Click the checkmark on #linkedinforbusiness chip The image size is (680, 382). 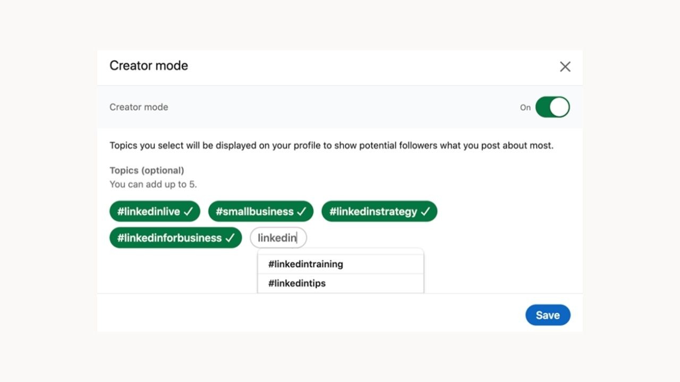[229, 238]
